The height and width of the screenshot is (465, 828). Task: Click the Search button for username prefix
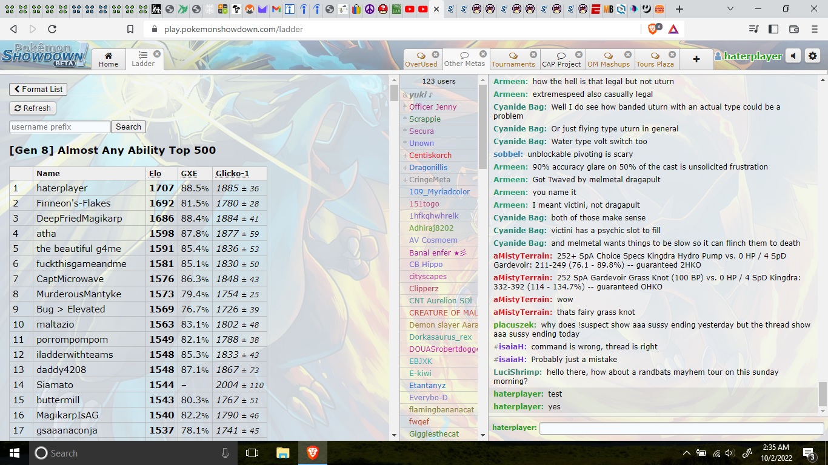coord(129,127)
